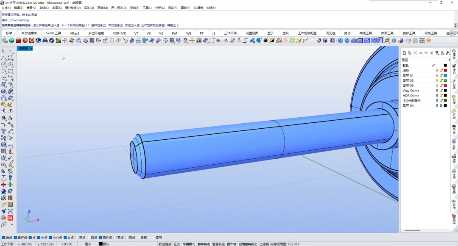This screenshot has width=458, height=246.
Task: Toggle 物件锁点 in the status bar
Action: coord(204,244)
